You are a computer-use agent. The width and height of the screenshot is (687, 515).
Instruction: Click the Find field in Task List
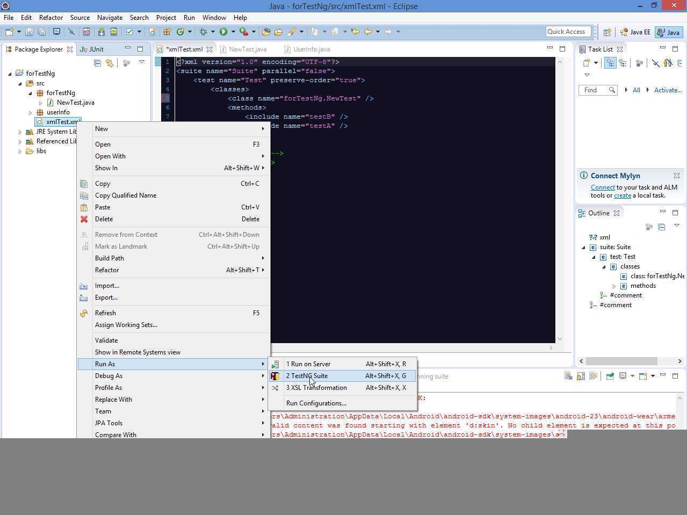point(597,90)
